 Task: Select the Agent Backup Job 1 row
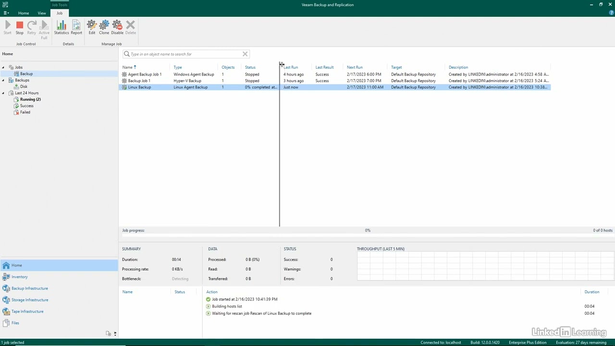(x=334, y=74)
